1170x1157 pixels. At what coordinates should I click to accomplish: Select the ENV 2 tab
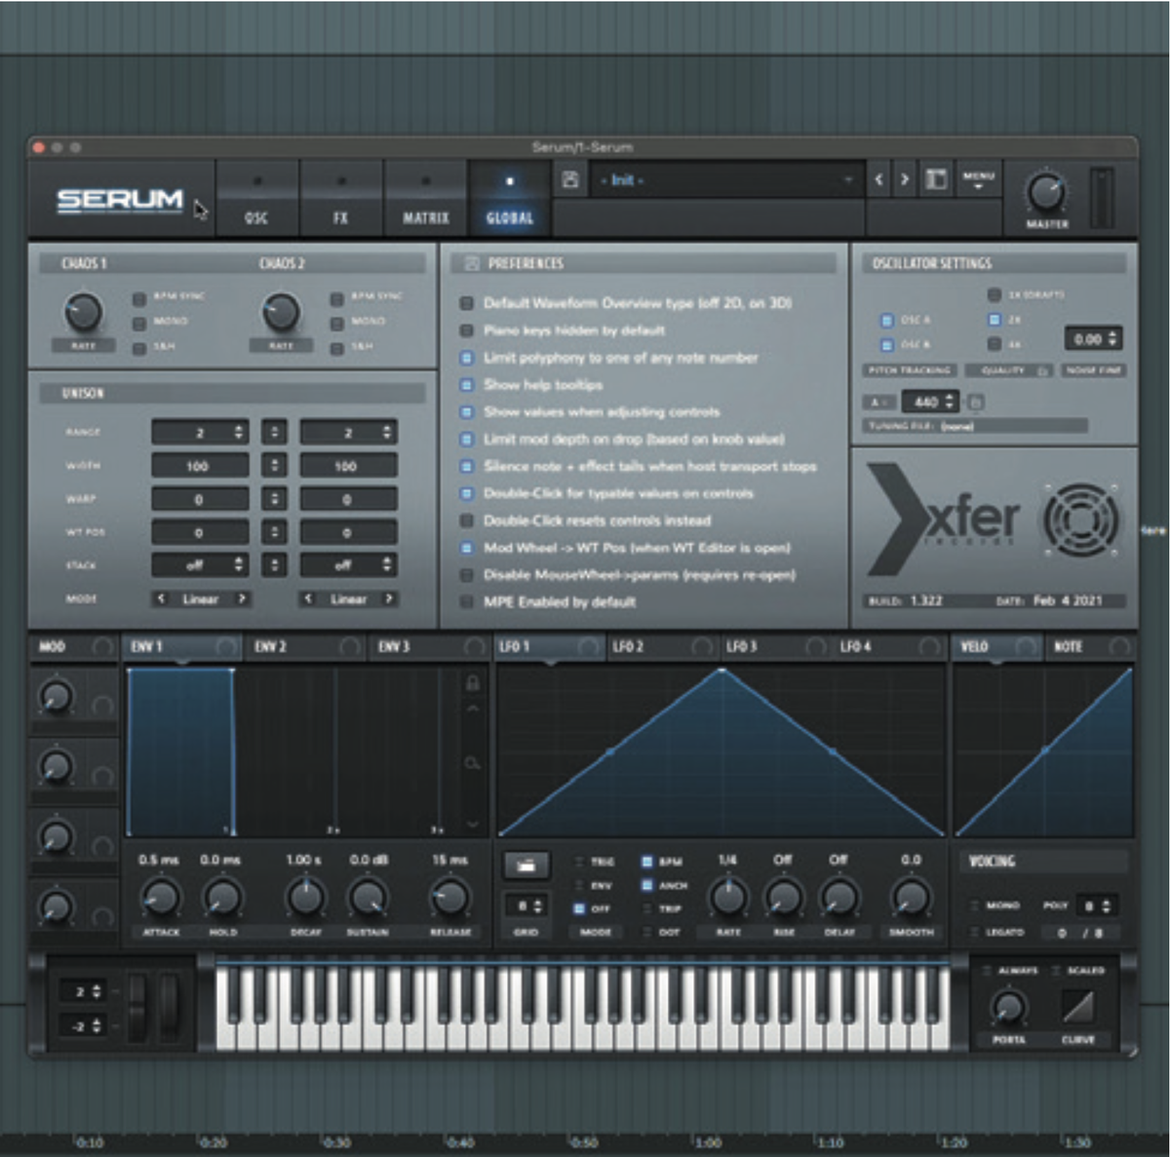[307, 646]
